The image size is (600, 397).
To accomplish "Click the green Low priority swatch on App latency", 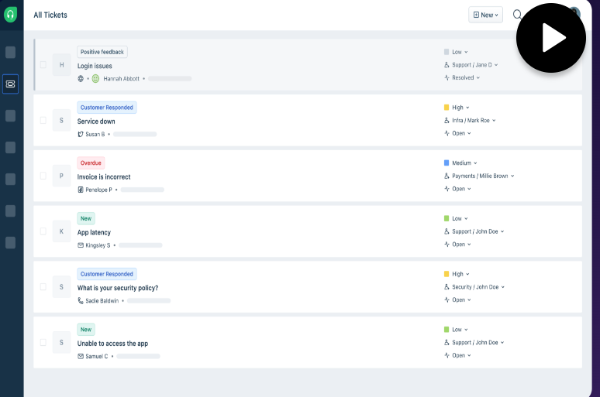I will (447, 218).
